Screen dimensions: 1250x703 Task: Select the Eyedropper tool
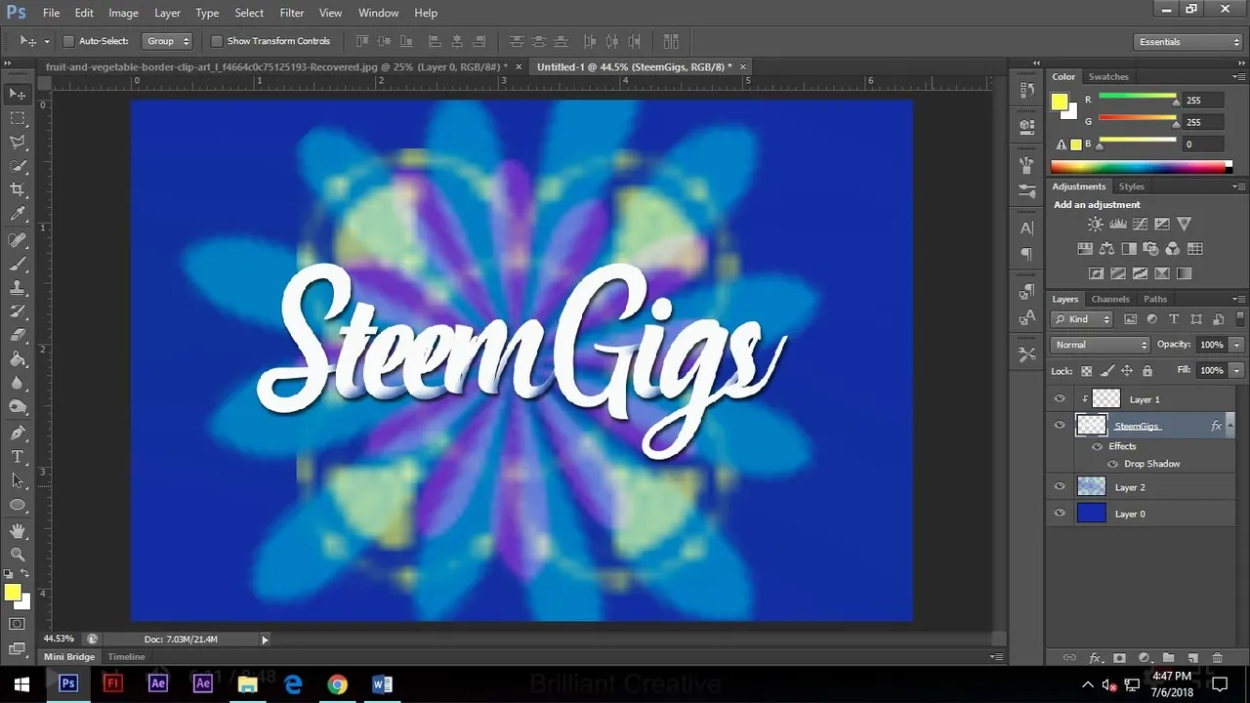(18, 215)
